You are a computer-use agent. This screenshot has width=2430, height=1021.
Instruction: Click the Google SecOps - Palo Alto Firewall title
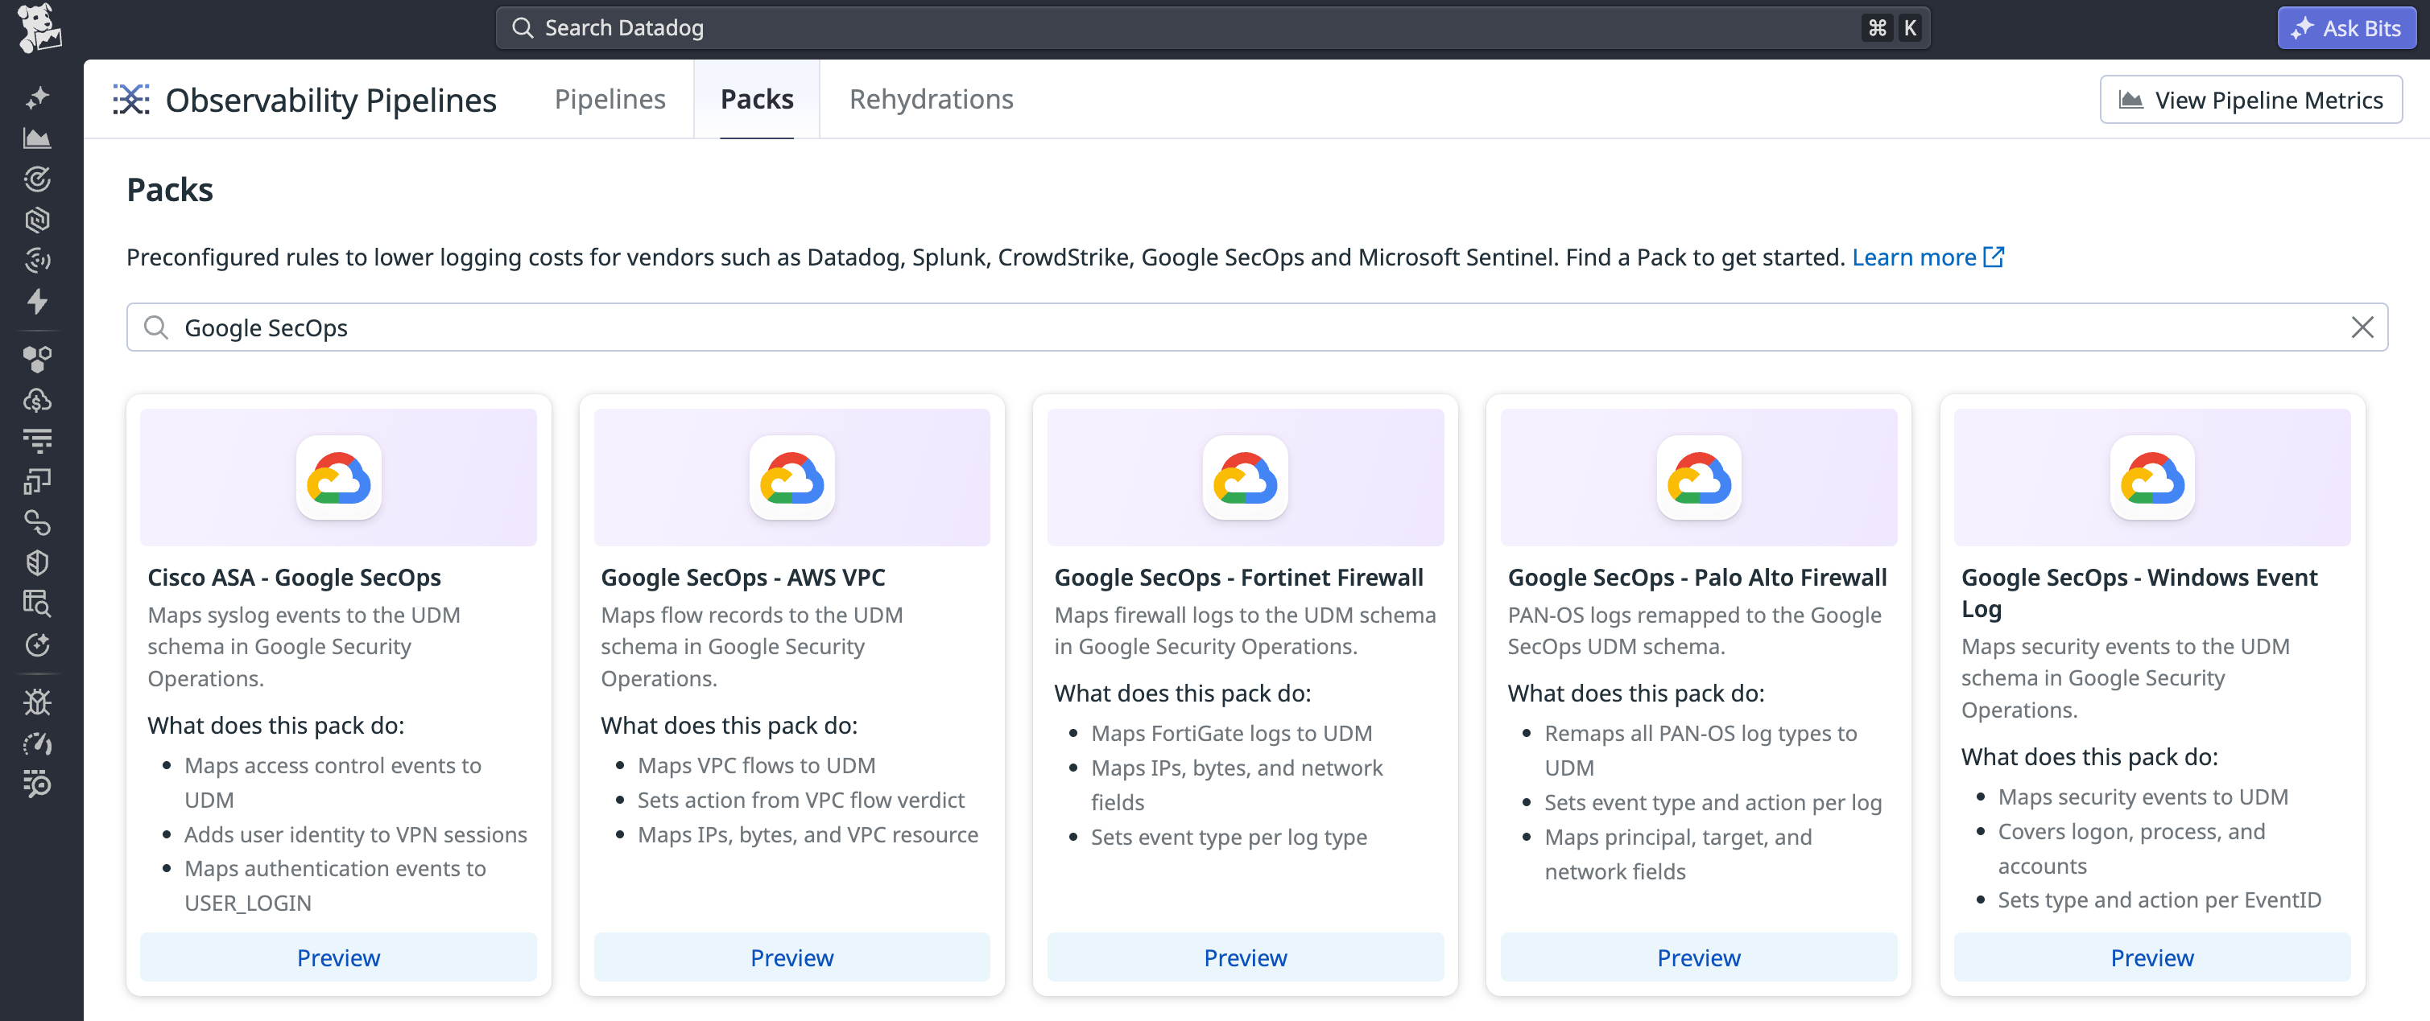(1697, 577)
